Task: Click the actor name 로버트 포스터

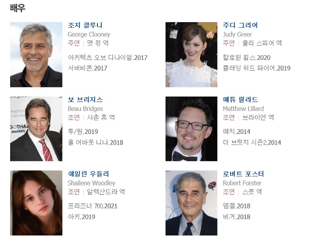Action: tap(244, 174)
